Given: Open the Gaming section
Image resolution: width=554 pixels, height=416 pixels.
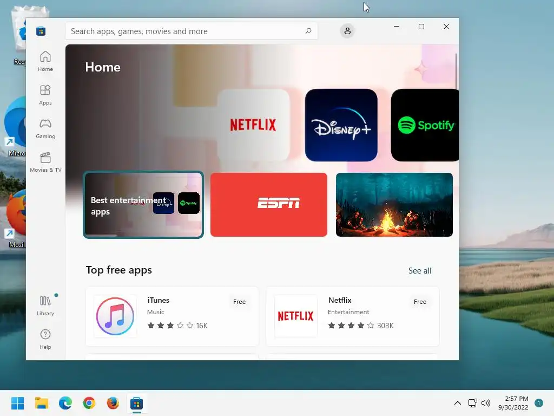Looking at the screenshot, I should (x=45, y=128).
